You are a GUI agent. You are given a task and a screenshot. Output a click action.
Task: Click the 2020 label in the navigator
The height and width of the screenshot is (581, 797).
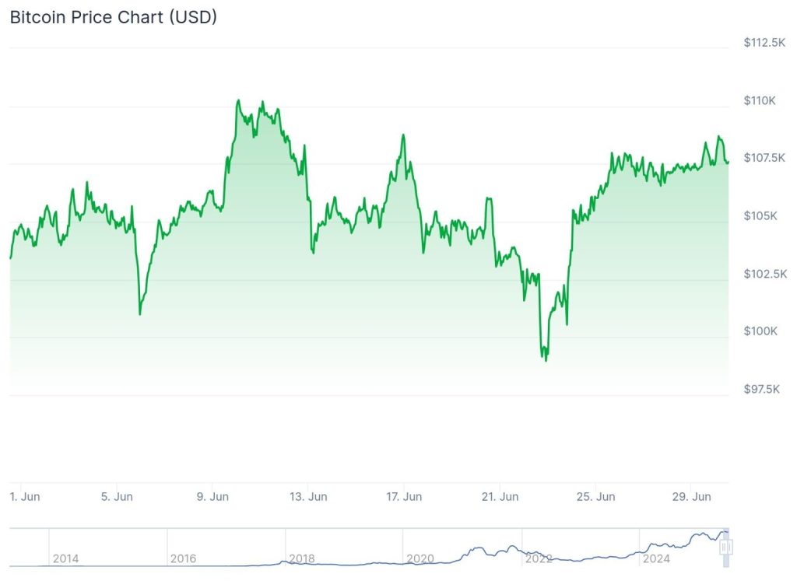point(420,558)
